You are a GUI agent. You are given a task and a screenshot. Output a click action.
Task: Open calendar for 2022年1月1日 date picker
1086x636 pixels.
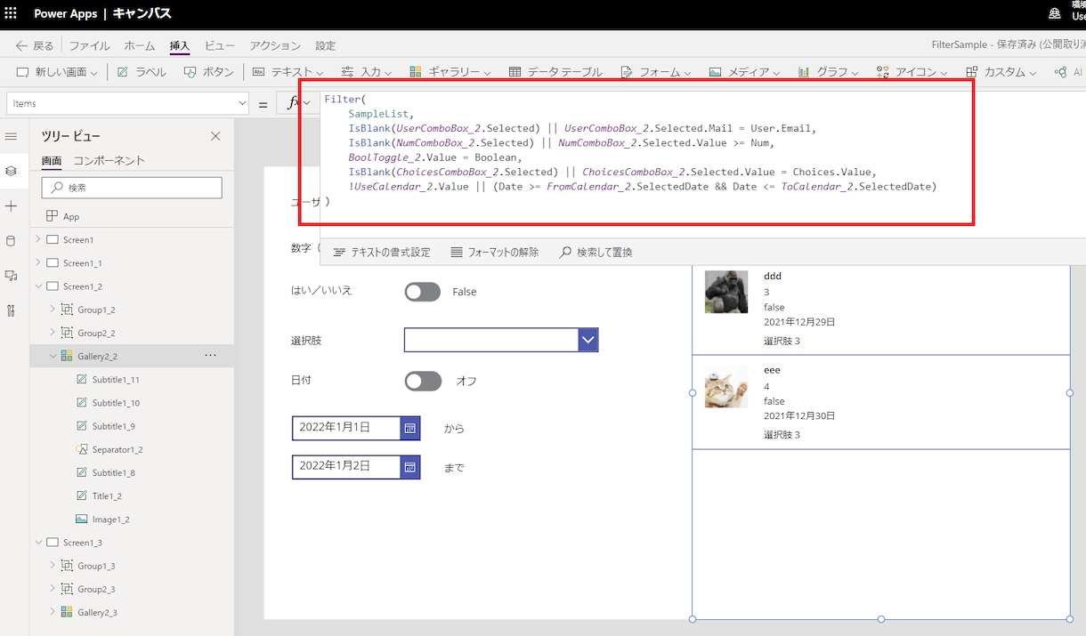409,428
